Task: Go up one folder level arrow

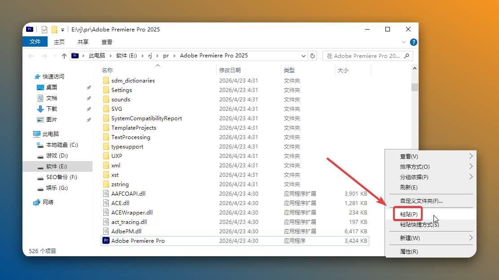Action: click(64, 56)
